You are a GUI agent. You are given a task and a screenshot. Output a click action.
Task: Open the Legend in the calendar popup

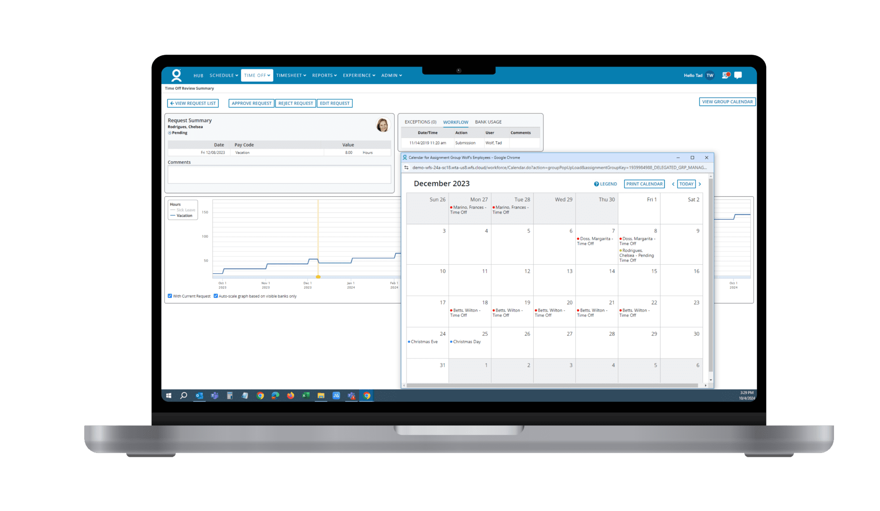pyautogui.click(x=606, y=184)
